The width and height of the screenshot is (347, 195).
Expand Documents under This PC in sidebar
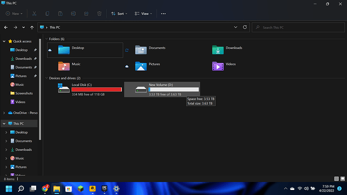tap(6, 141)
